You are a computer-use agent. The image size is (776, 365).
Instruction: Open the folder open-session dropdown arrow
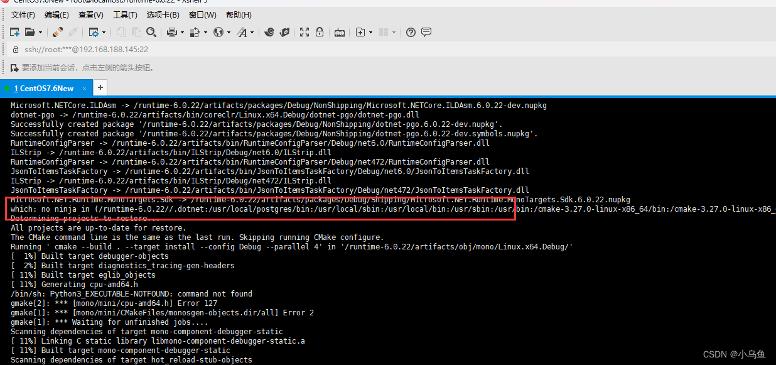tap(40, 32)
